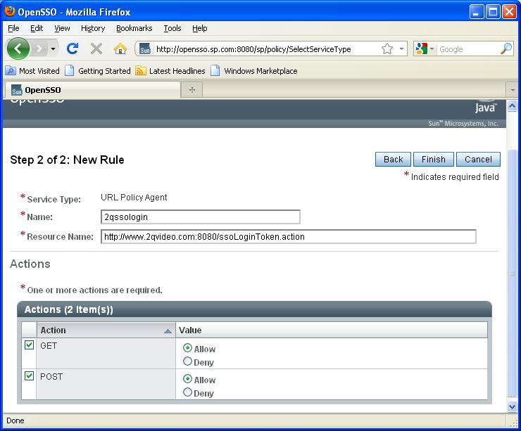
Task: Click the Done status bar text
Action: click(x=15, y=420)
